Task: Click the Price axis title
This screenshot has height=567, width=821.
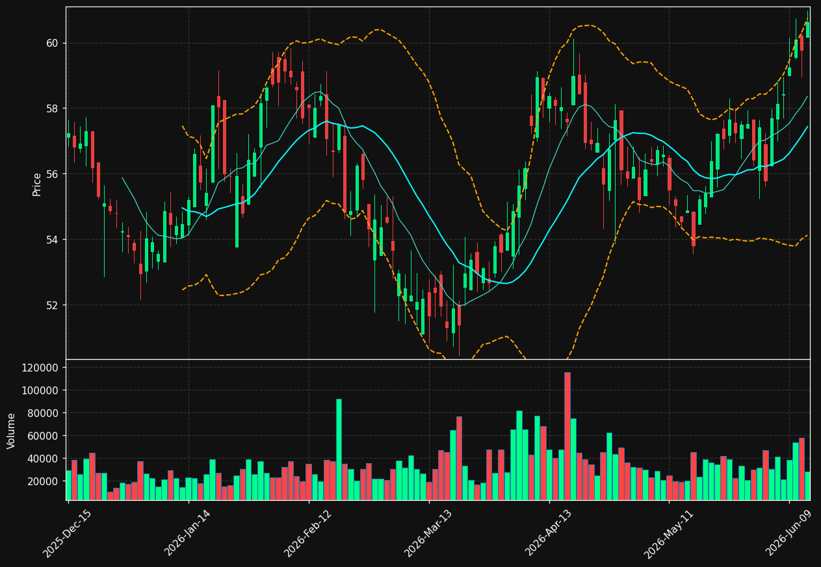Action: [37, 184]
